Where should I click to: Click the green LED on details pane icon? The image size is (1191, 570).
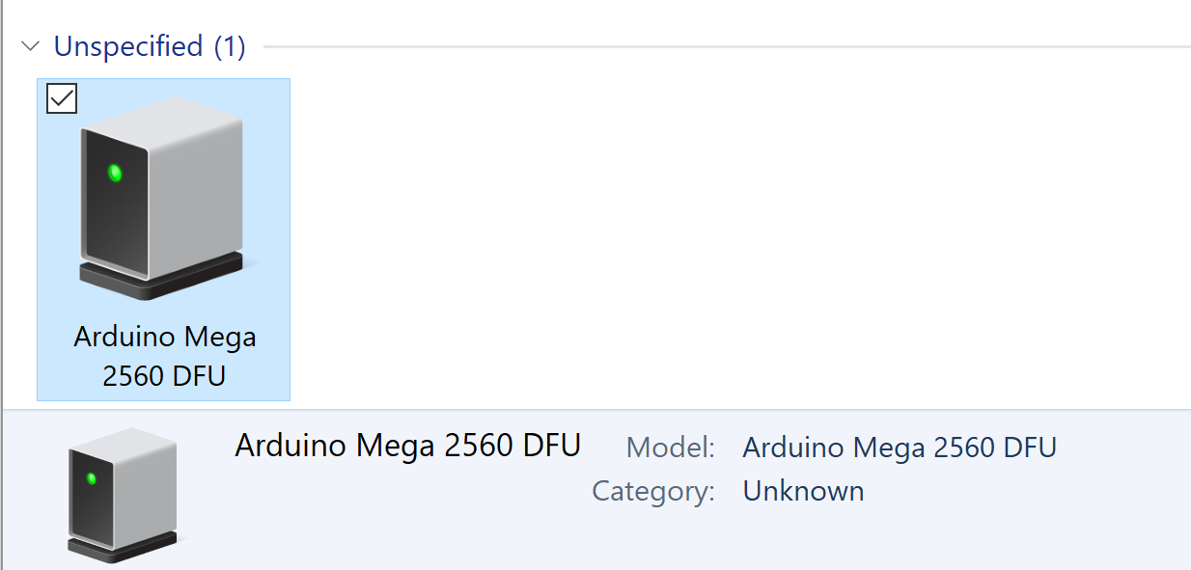tap(92, 478)
